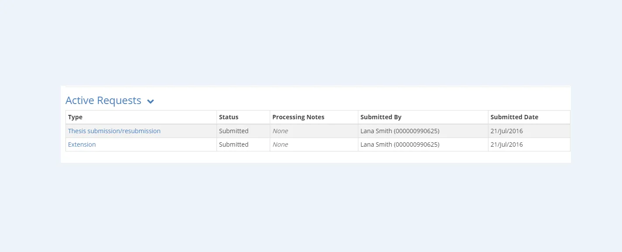This screenshot has height=252, width=622.
Task: Click the Lana Smith name in the Thesis row
Action: pos(376,131)
